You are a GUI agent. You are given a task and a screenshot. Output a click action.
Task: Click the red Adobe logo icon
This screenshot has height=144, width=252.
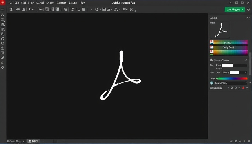pyautogui.click(x=3, y=3)
